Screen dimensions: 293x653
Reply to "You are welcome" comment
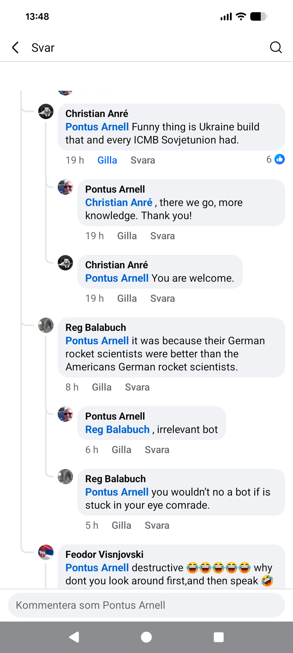point(162,299)
